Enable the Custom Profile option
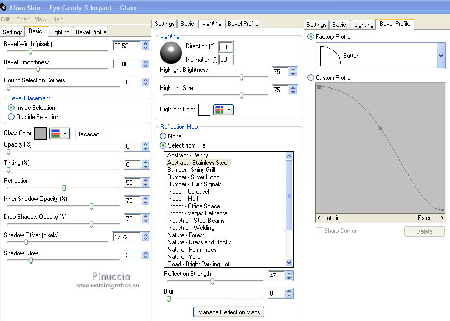Viewport: 450px width, 321px height. point(311,78)
